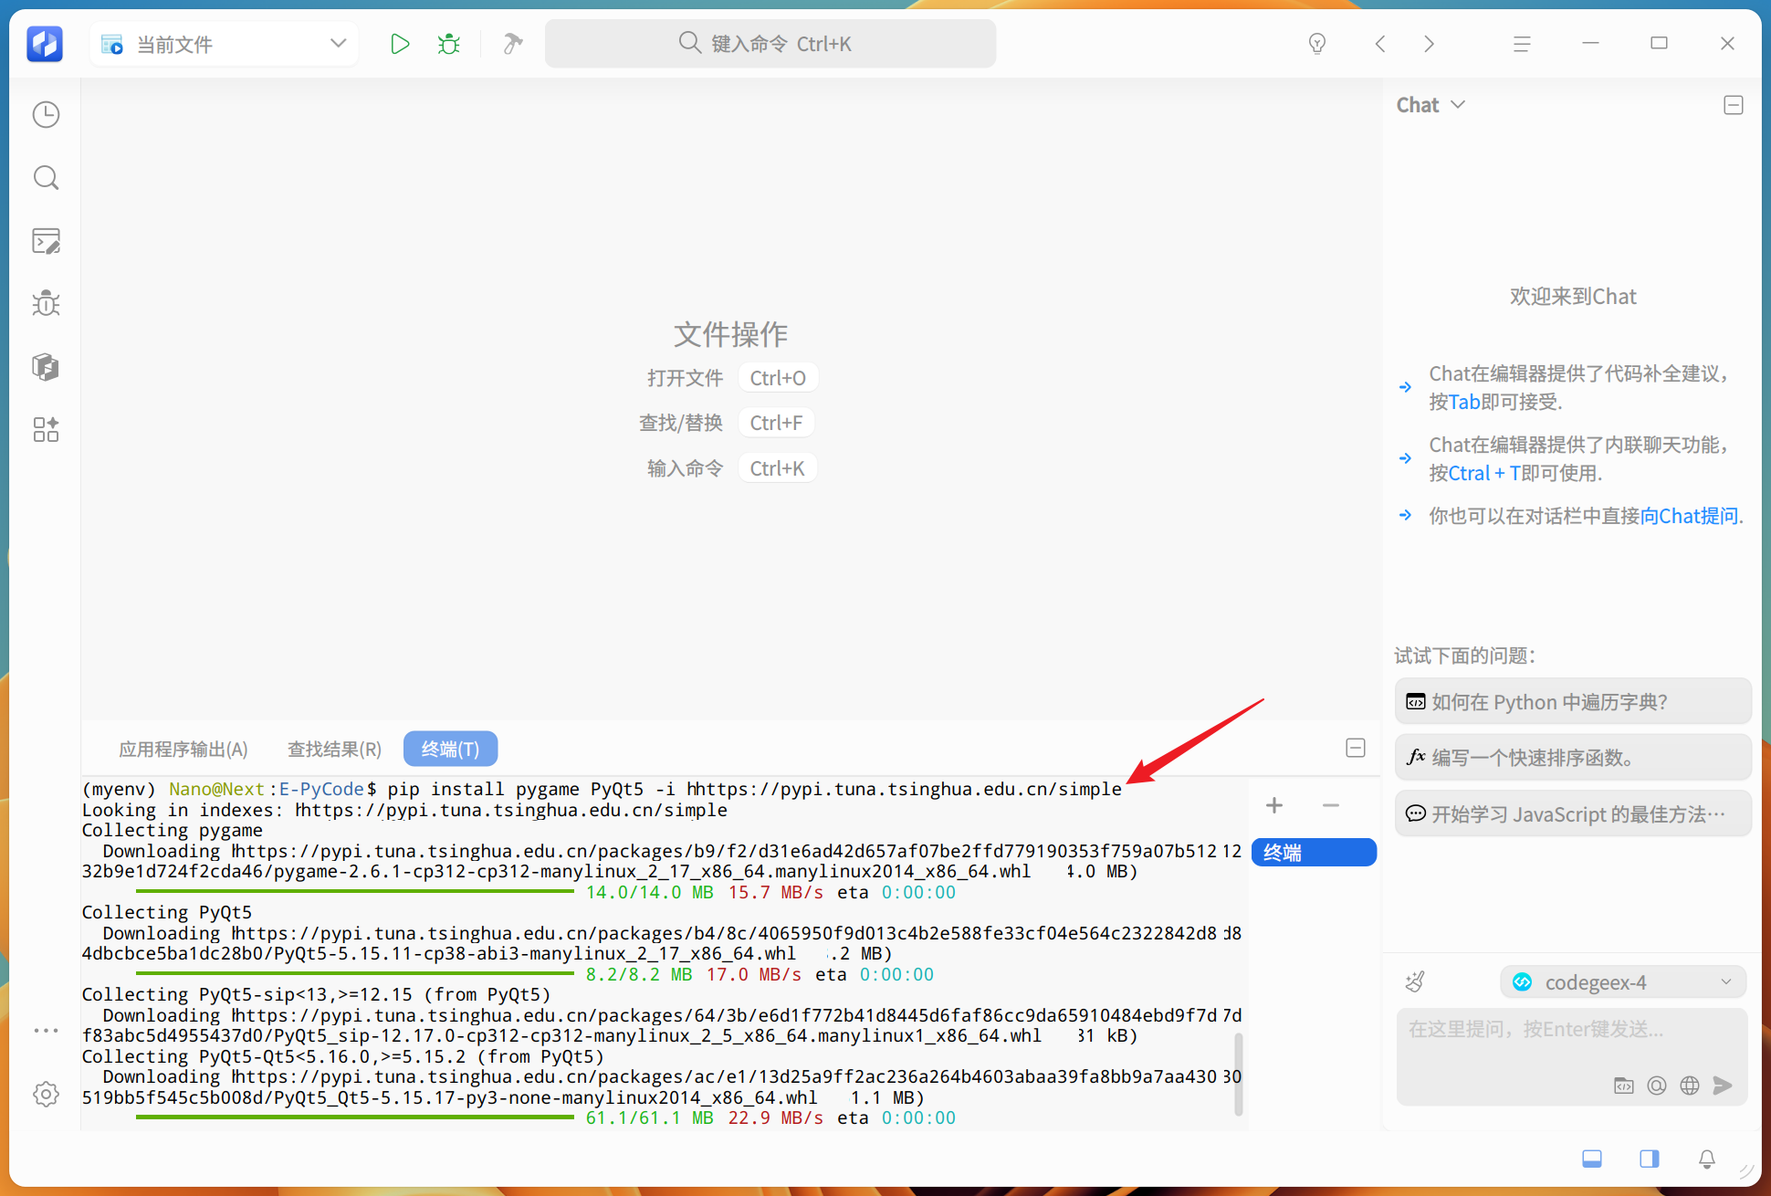Expand the Chat title dropdown
The image size is (1771, 1196).
pyautogui.click(x=1458, y=105)
